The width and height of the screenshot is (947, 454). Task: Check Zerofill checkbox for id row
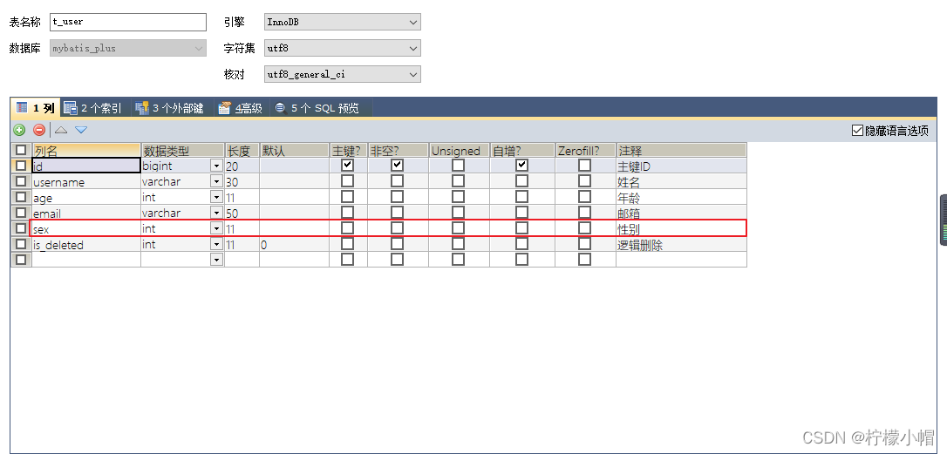[584, 165]
